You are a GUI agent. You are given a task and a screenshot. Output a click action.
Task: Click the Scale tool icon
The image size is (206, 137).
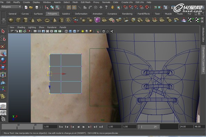(3, 67)
